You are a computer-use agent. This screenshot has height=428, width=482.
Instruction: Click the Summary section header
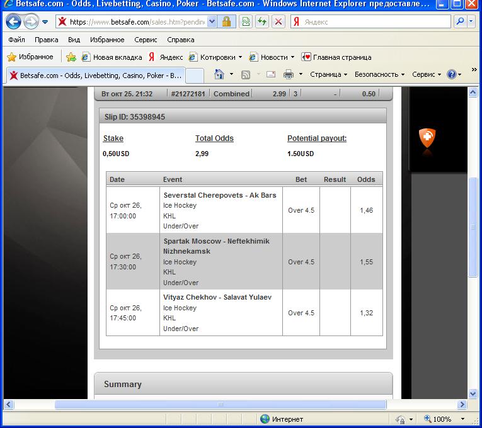[x=243, y=384]
